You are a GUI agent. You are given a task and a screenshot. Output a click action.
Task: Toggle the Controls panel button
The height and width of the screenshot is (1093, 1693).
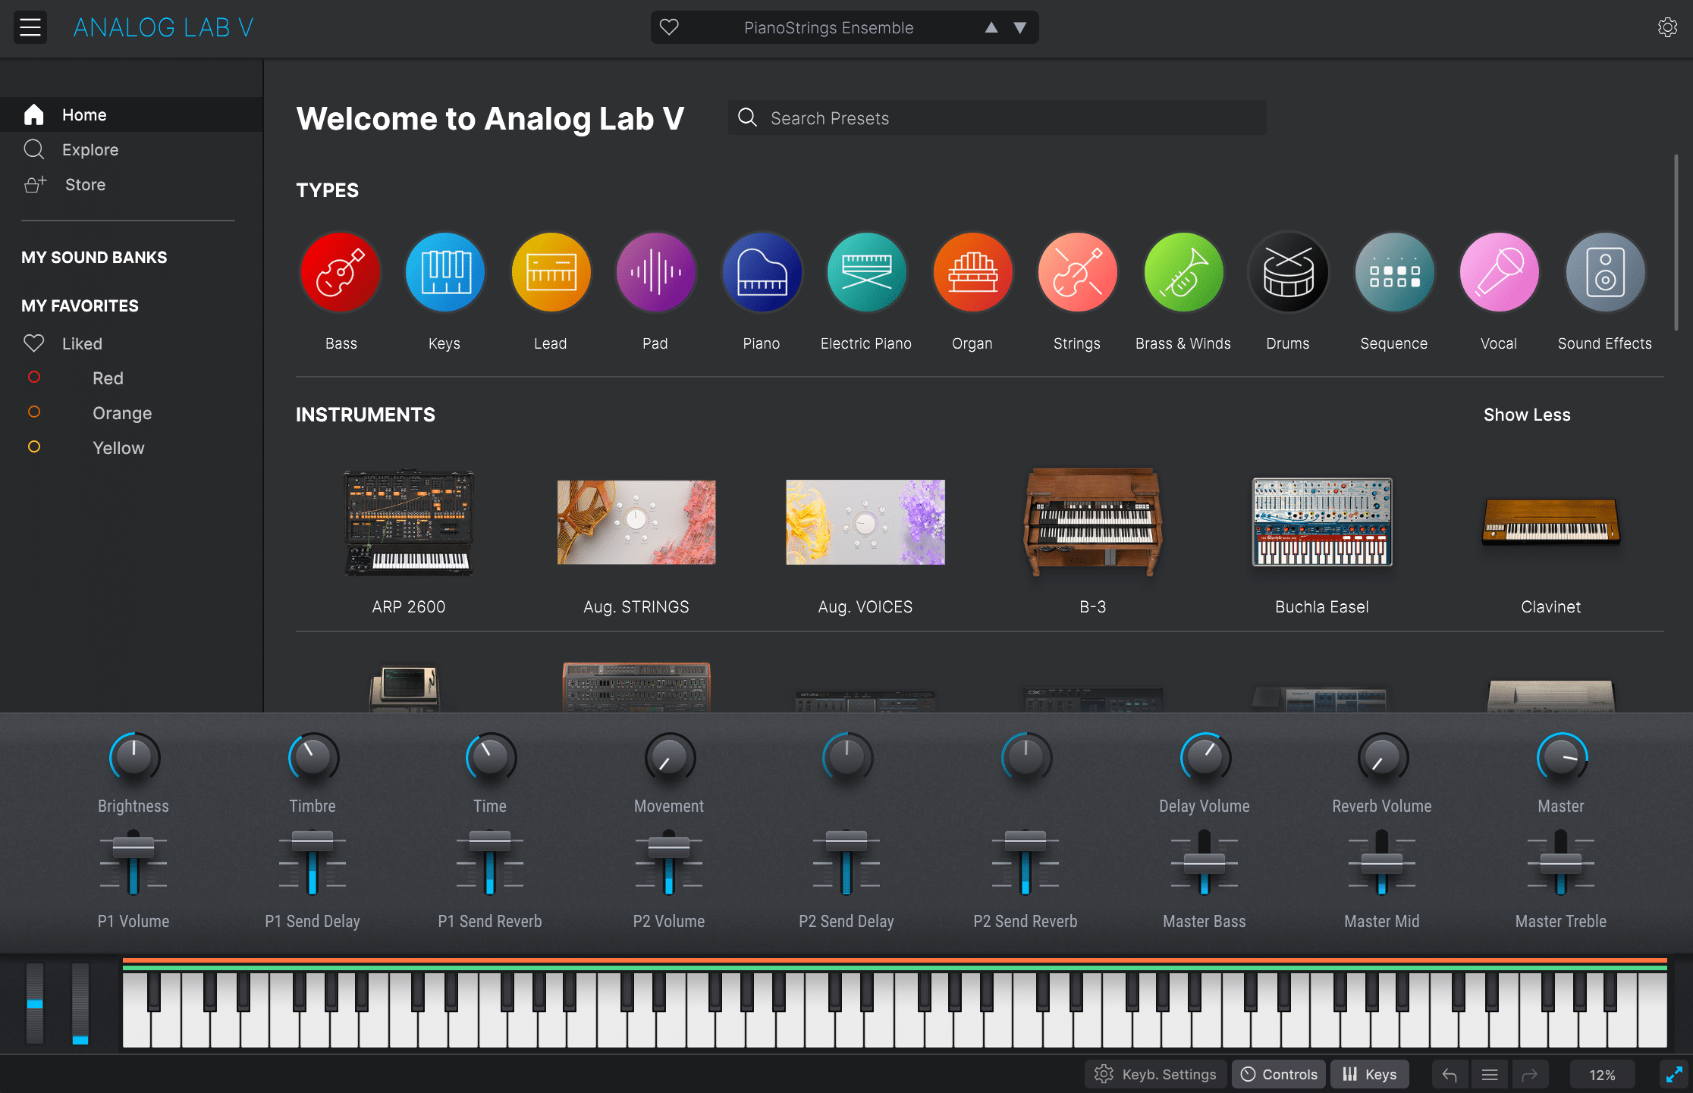click(1279, 1074)
